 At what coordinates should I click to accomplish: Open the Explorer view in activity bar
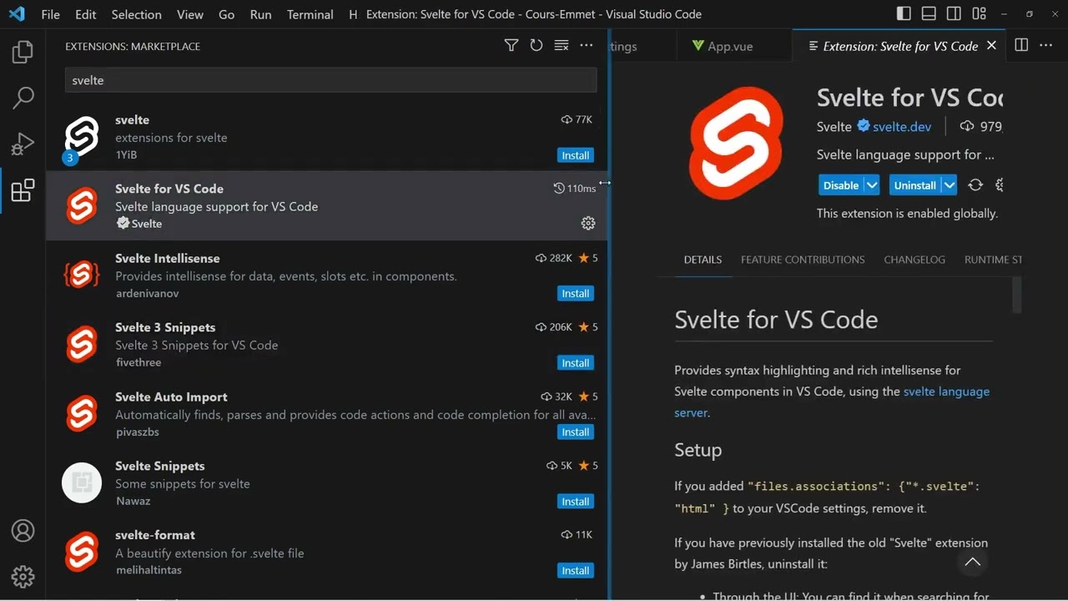(23, 52)
